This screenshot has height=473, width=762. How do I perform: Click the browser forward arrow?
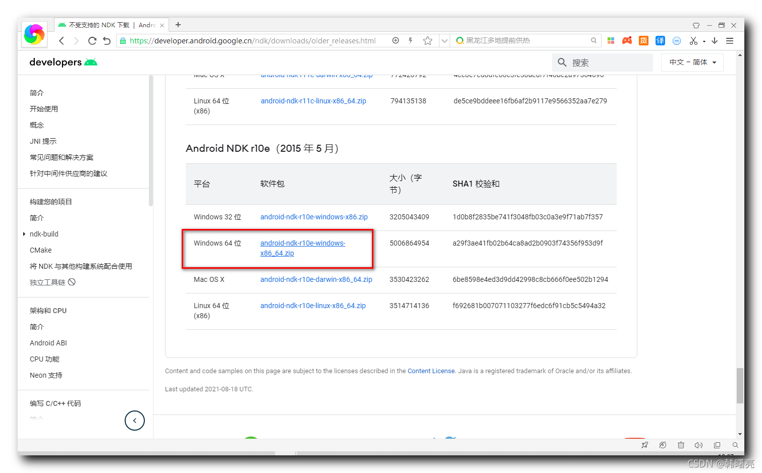tap(76, 41)
